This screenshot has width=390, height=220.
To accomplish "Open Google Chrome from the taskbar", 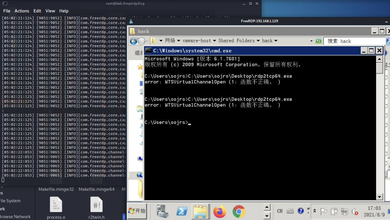I will coord(239,211).
